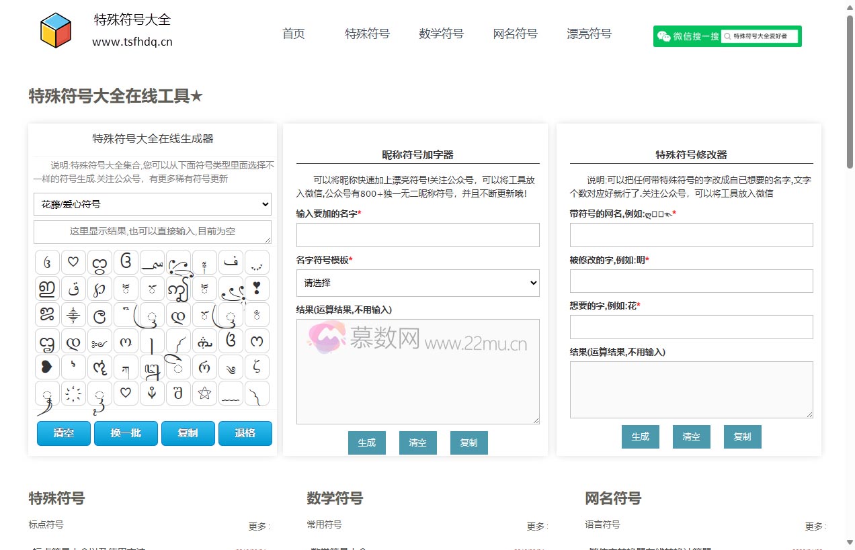Choose the dotted sunburst circle symbol
This screenshot has height=550, width=855.
coord(73,394)
